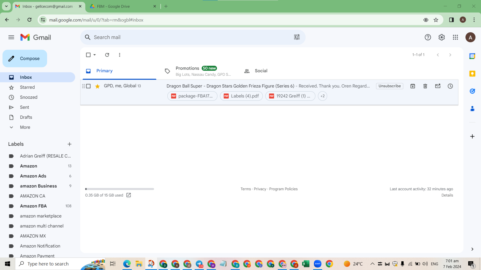
Task: Open the package-FBA17 PDF attachment chip
Action: [192, 96]
